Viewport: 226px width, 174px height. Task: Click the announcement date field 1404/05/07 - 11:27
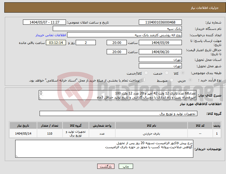click(x=44, y=22)
